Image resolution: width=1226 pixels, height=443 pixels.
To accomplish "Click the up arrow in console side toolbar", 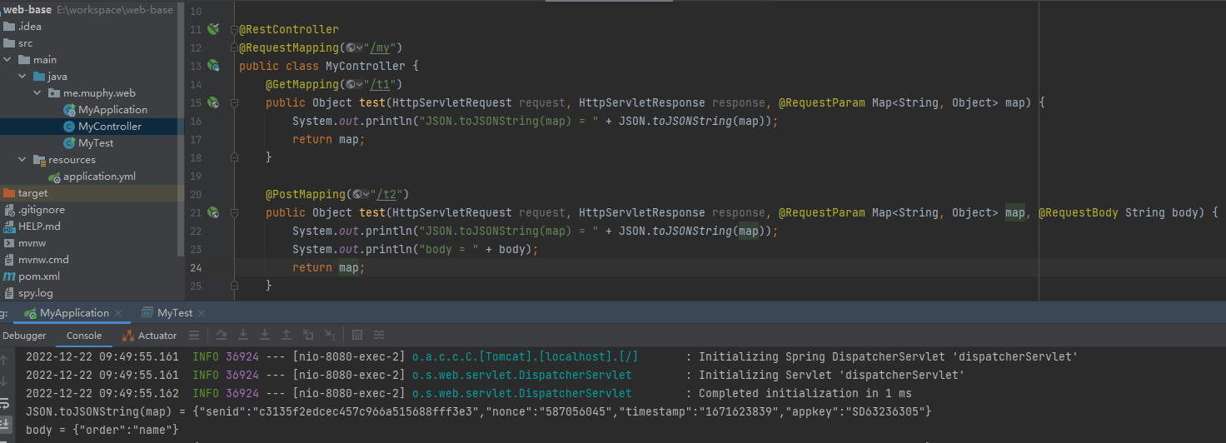I will coord(4,361).
